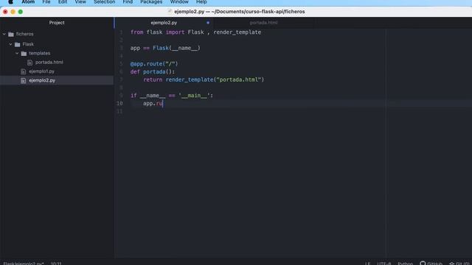472x265 pixels.
Task: Switch to the portada.html tab
Action: [x=264, y=23]
